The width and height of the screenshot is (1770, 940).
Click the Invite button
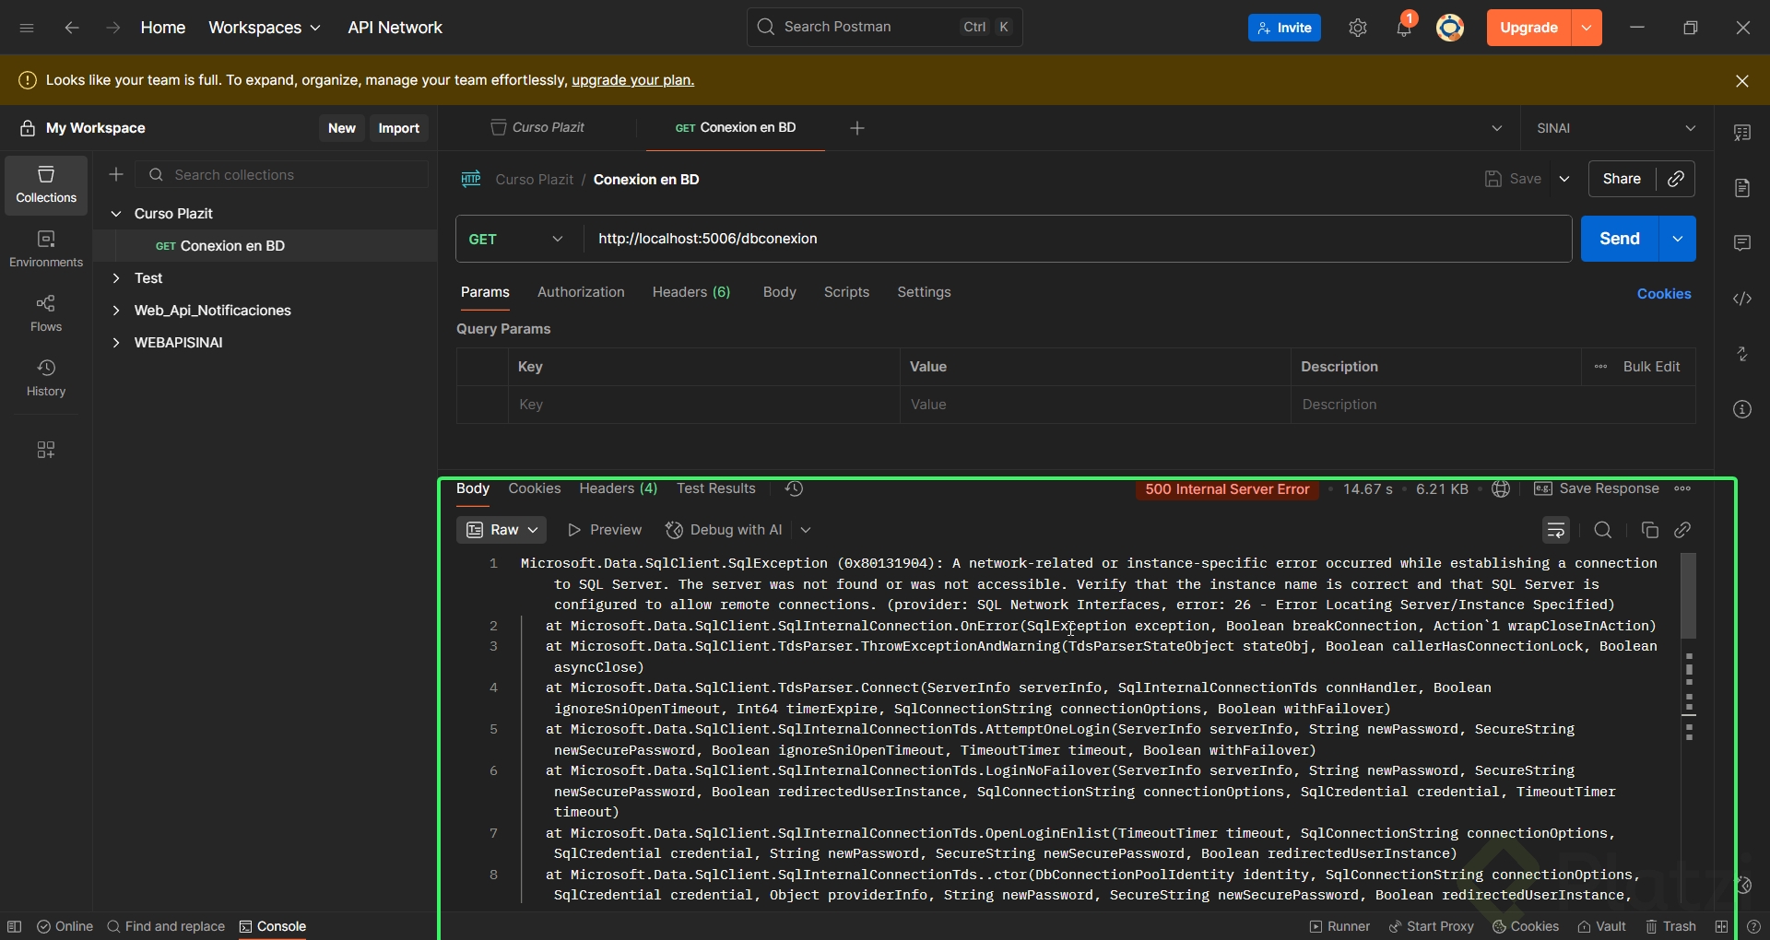click(x=1284, y=28)
